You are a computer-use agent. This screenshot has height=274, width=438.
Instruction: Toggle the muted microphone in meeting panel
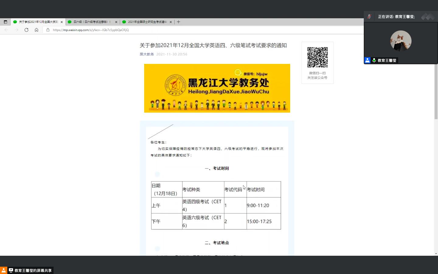[369, 17]
